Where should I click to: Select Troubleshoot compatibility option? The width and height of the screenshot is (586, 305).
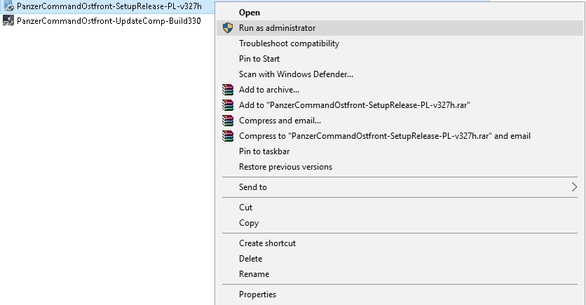pos(289,43)
